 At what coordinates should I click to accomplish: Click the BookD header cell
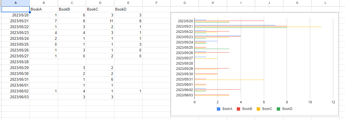tap(128, 9)
